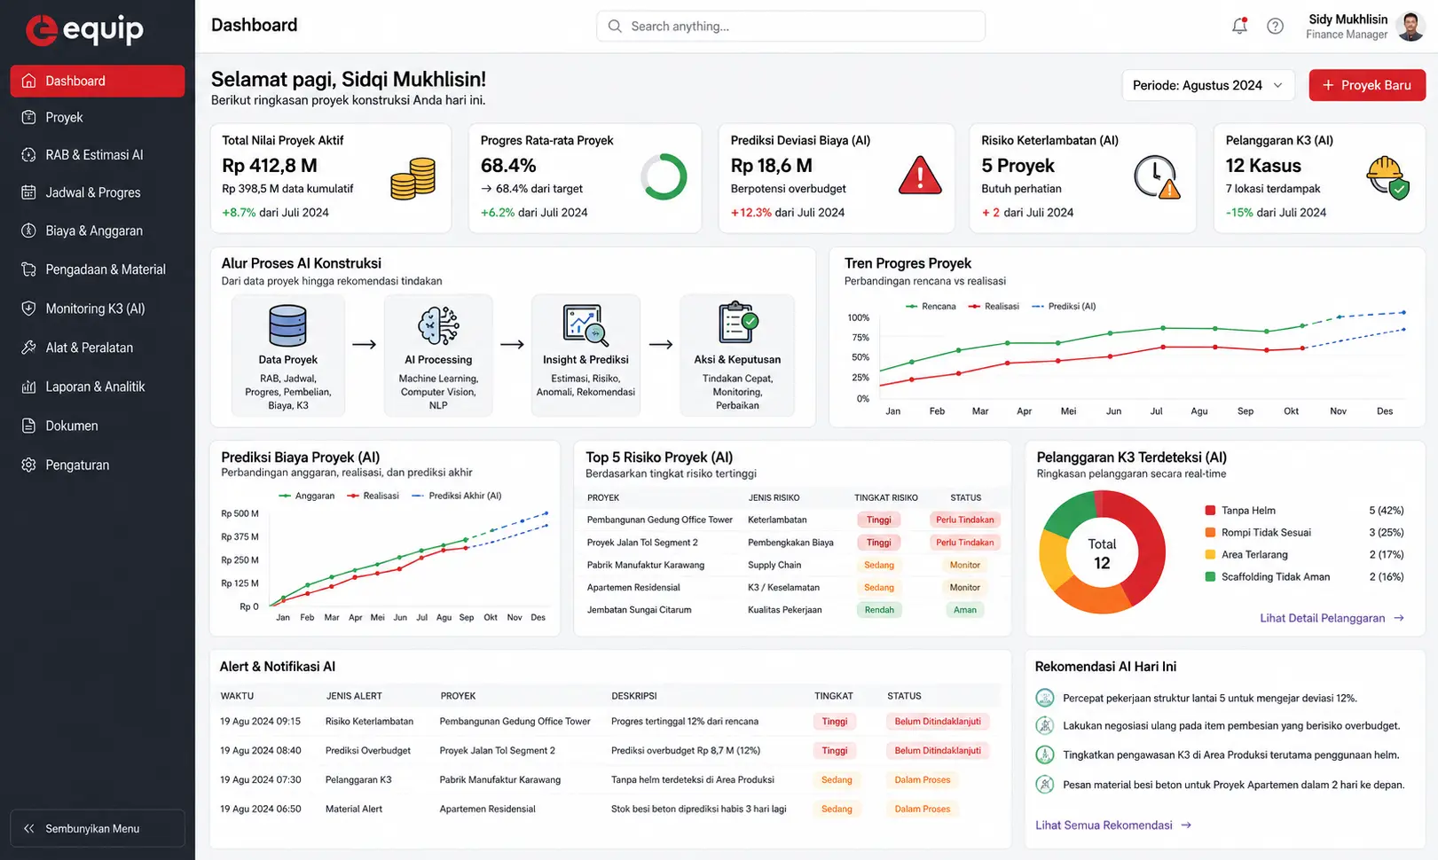Toggle Anggaran legend in Prediksi Biaya chart
Screen dimensions: 1438x860
tap(306, 496)
